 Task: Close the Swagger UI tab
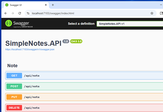(x=46, y=5)
